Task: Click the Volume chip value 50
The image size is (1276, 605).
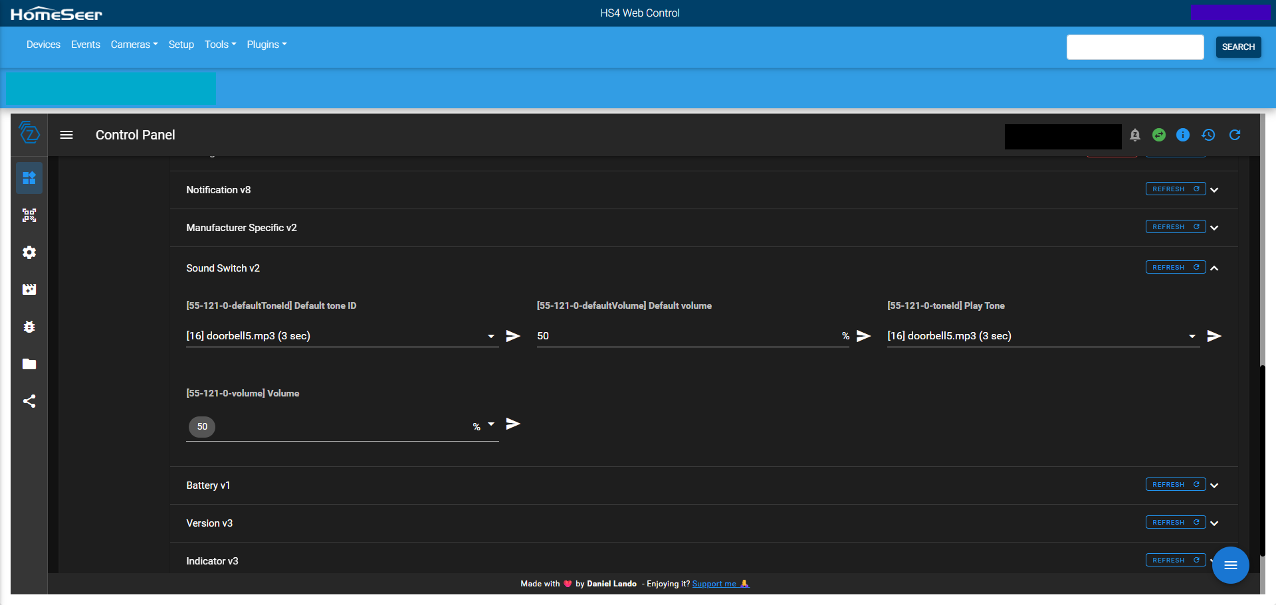Action: pos(202,427)
